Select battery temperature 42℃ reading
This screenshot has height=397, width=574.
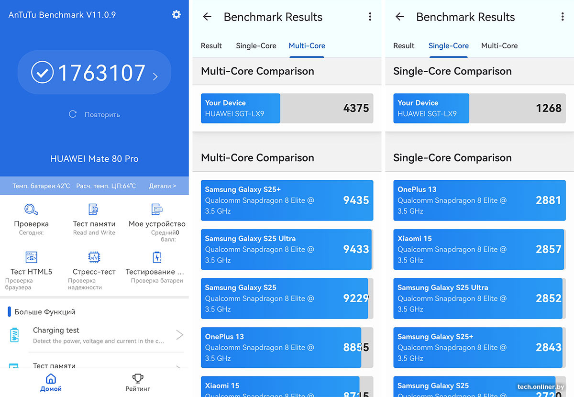point(41,186)
